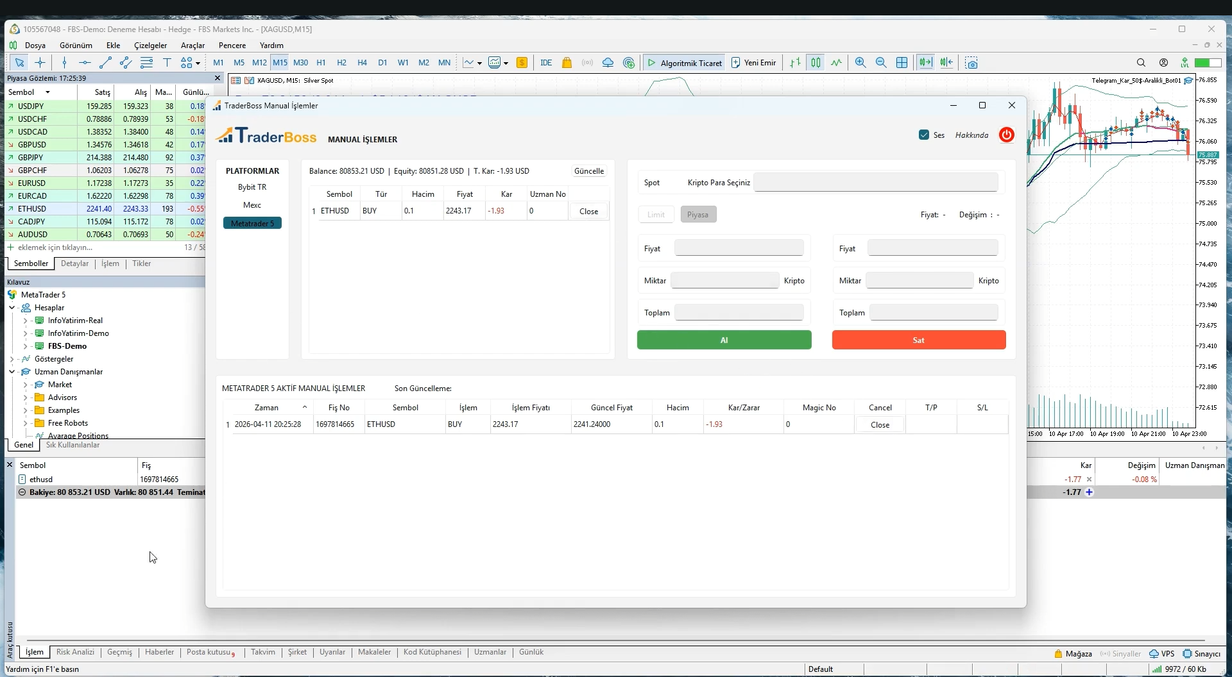Switch chart to candlestick mode
Image resolution: width=1232 pixels, height=677 pixels.
[x=816, y=62]
